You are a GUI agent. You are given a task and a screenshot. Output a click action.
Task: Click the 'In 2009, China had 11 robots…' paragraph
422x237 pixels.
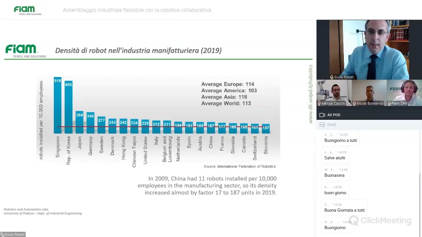207,185
